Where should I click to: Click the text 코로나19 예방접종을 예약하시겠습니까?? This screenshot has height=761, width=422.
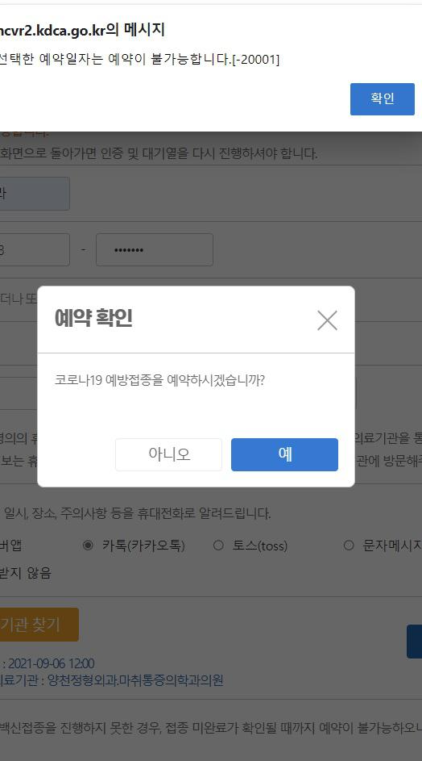tap(159, 380)
